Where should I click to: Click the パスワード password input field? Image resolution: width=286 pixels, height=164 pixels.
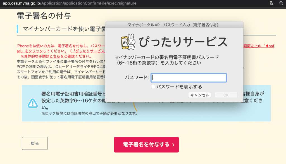[189, 78]
